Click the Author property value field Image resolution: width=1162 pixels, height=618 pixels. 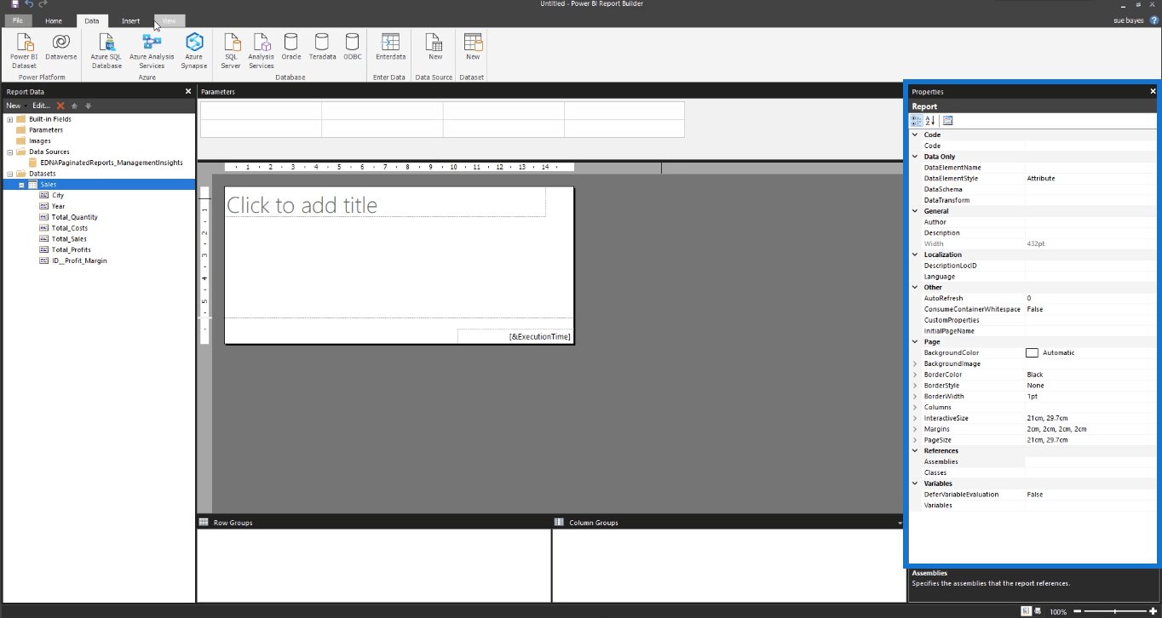point(1090,222)
